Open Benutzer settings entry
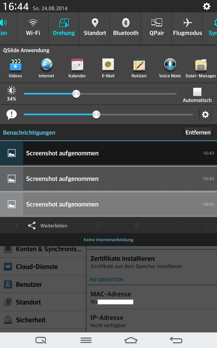This screenshot has height=348, width=217. pos(43,284)
